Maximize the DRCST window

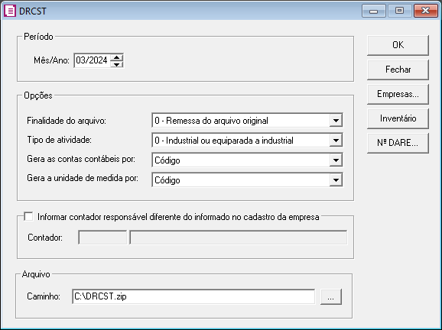click(x=399, y=11)
